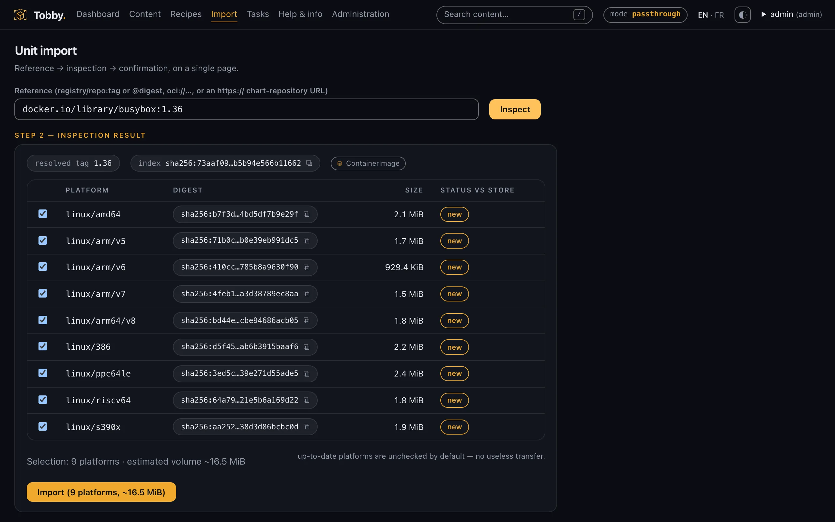Click the sha256:71b0c…b0e39eb991dc5 digest text
The width and height of the screenshot is (835, 522).
coord(239,240)
